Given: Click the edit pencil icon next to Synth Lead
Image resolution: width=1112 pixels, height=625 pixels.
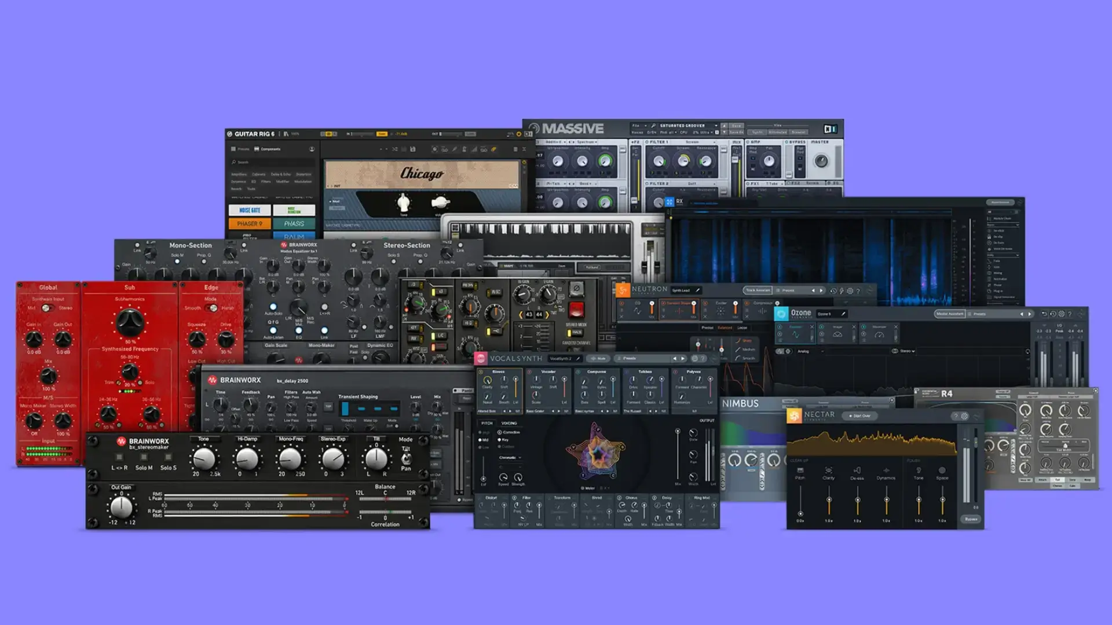Looking at the screenshot, I should [698, 291].
